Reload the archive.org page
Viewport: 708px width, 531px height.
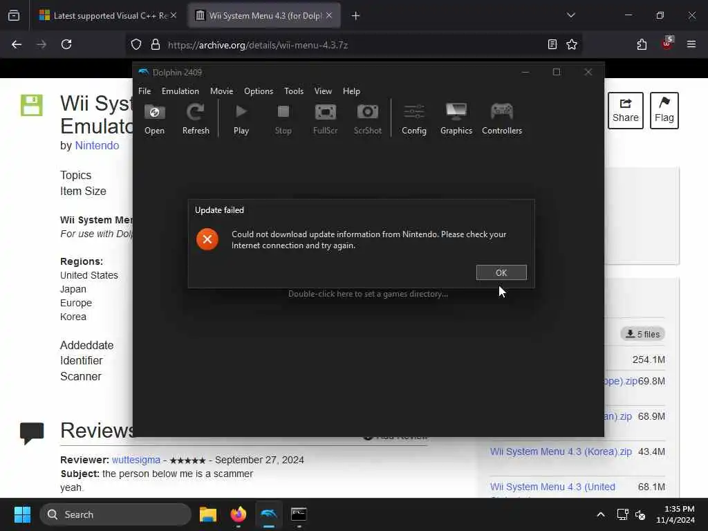coord(66,44)
